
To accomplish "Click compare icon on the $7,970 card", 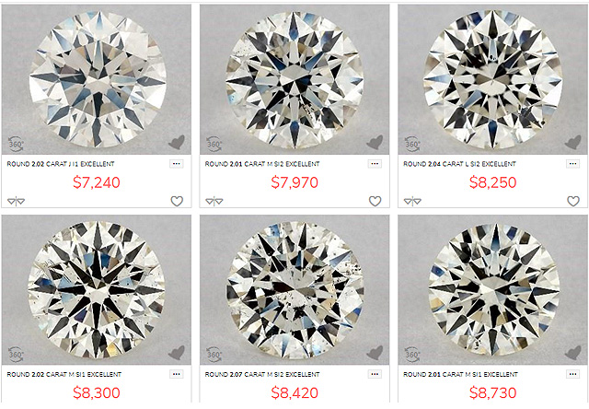I will (214, 201).
